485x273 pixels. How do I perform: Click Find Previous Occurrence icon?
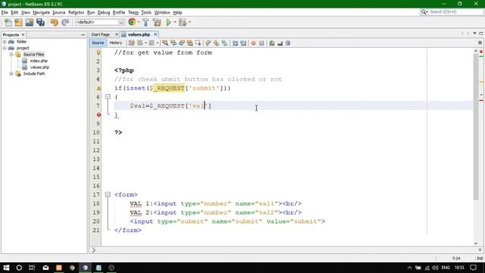coord(174,43)
